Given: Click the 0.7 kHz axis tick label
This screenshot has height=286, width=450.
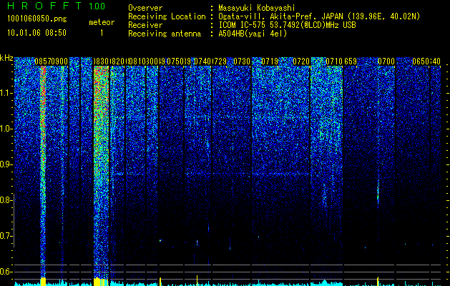Looking at the screenshot, I should pyautogui.click(x=6, y=236).
